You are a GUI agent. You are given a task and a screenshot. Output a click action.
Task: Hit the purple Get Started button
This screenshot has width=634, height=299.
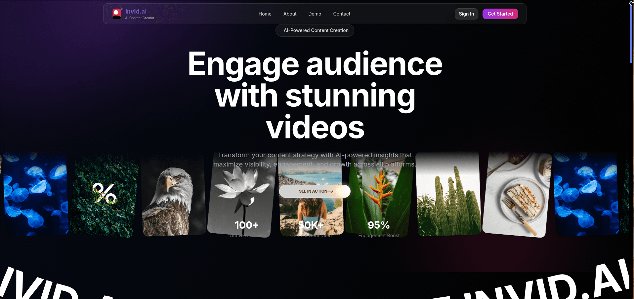coord(500,14)
